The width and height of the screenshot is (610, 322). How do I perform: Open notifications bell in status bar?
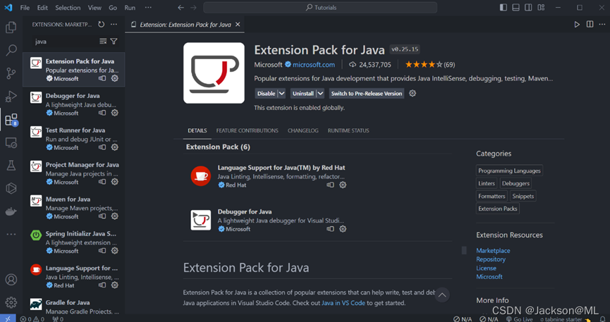(x=603, y=319)
